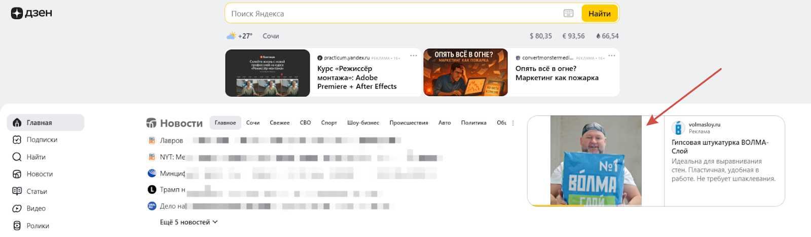Click the Dzen logo icon
Viewport: 811px width, 237px height.
(x=17, y=13)
